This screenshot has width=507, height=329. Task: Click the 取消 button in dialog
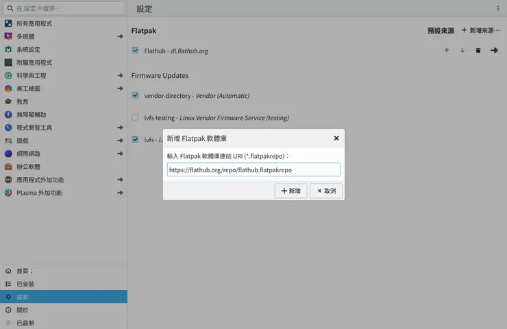(326, 191)
